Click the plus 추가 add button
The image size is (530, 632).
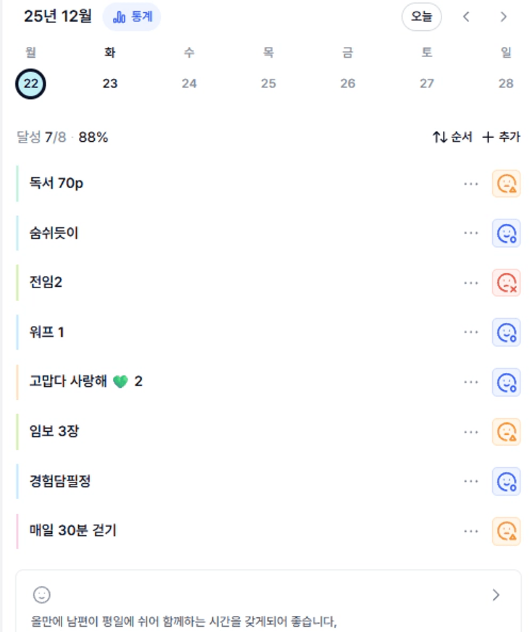[x=501, y=137]
